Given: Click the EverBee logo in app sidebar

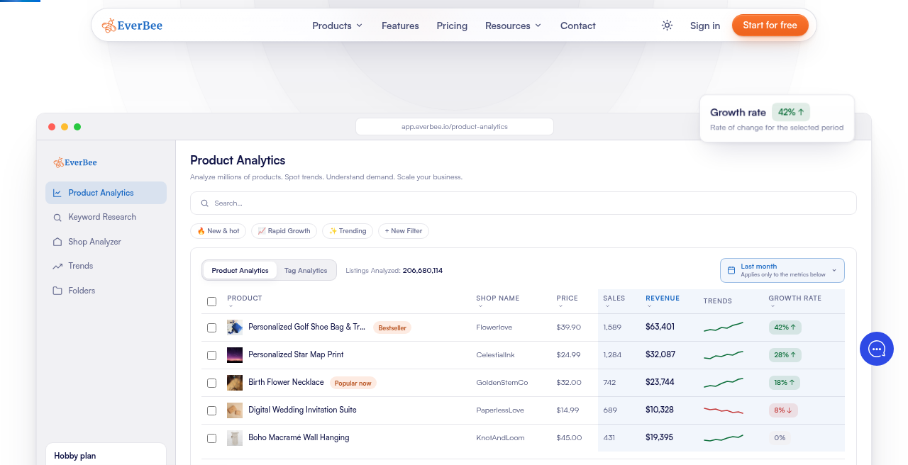Looking at the screenshot, I should click(x=75, y=162).
